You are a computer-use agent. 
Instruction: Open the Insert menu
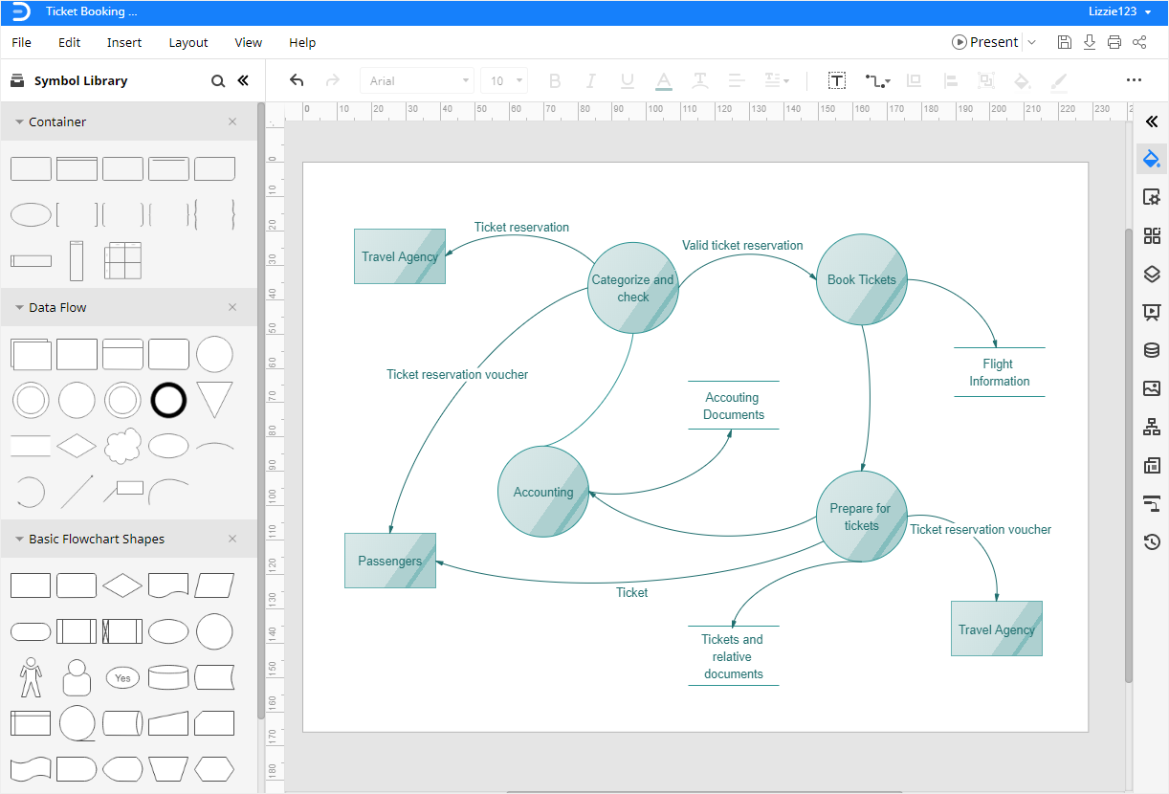[124, 42]
